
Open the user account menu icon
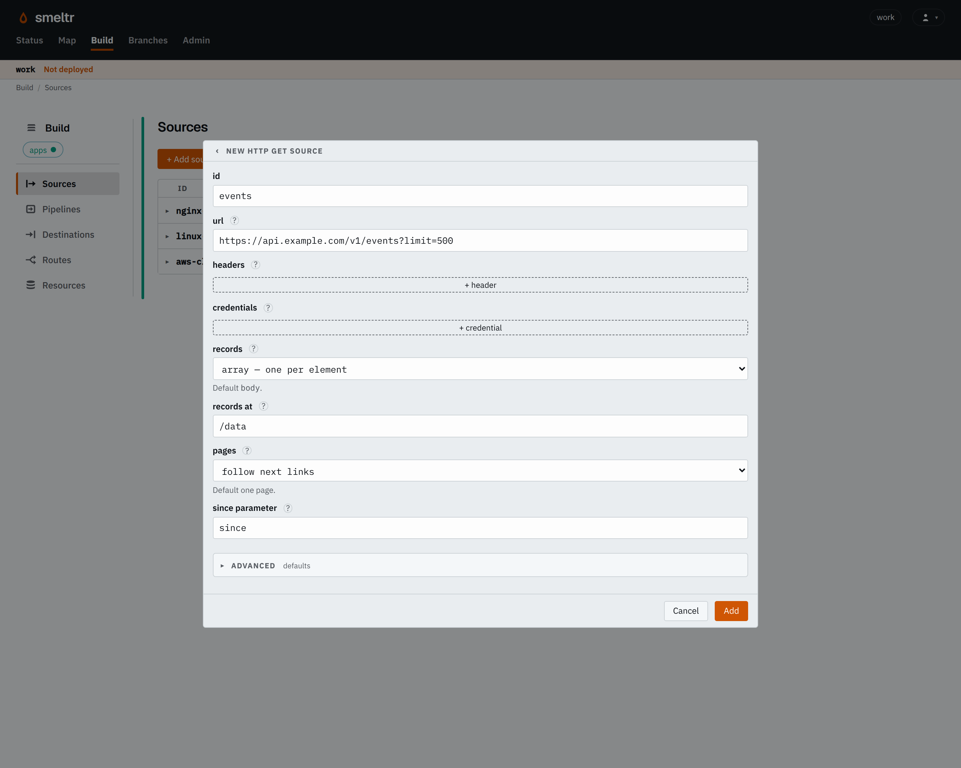point(928,17)
